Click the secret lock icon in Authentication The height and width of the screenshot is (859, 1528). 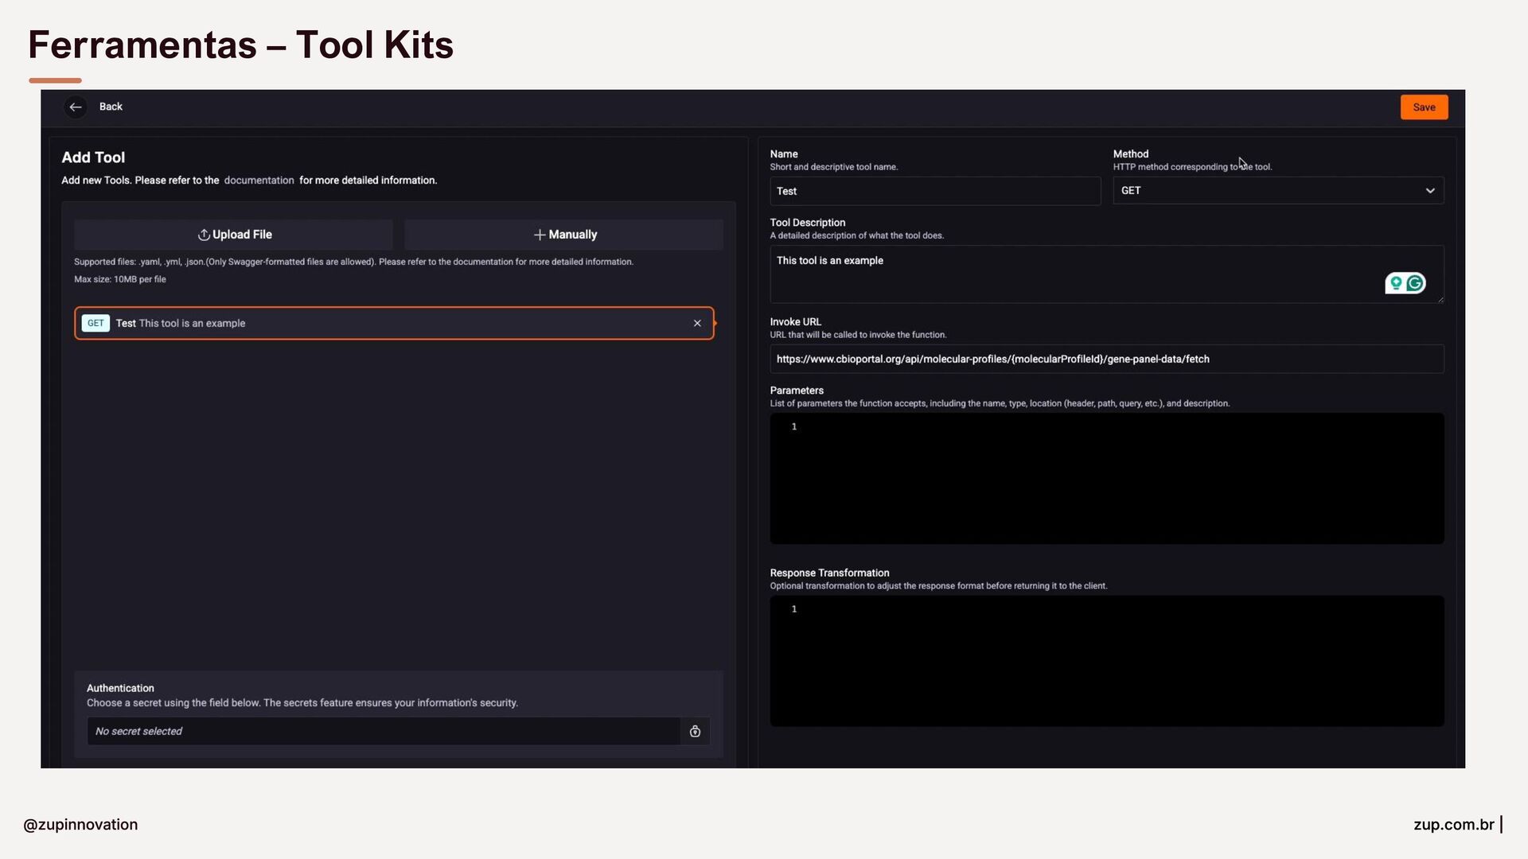(x=695, y=732)
